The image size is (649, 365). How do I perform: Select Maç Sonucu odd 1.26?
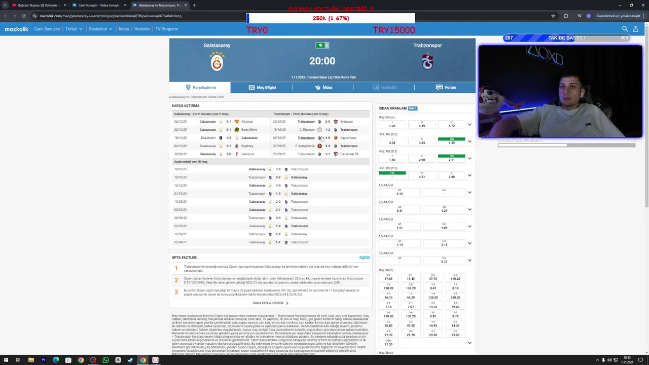pos(392,125)
